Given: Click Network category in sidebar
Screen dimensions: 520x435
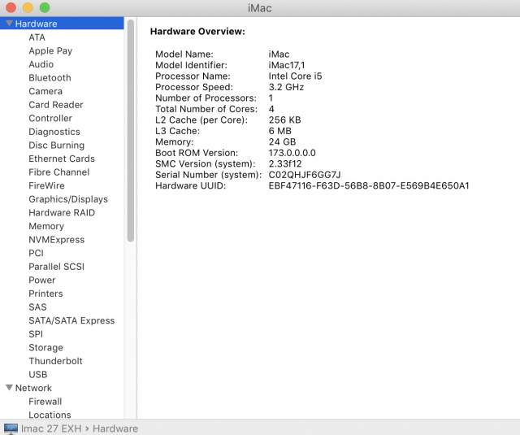Looking at the screenshot, I should pos(33,388).
